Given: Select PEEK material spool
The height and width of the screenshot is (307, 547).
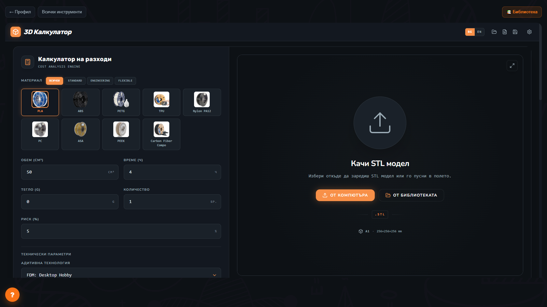Looking at the screenshot, I should click(121, 134).
